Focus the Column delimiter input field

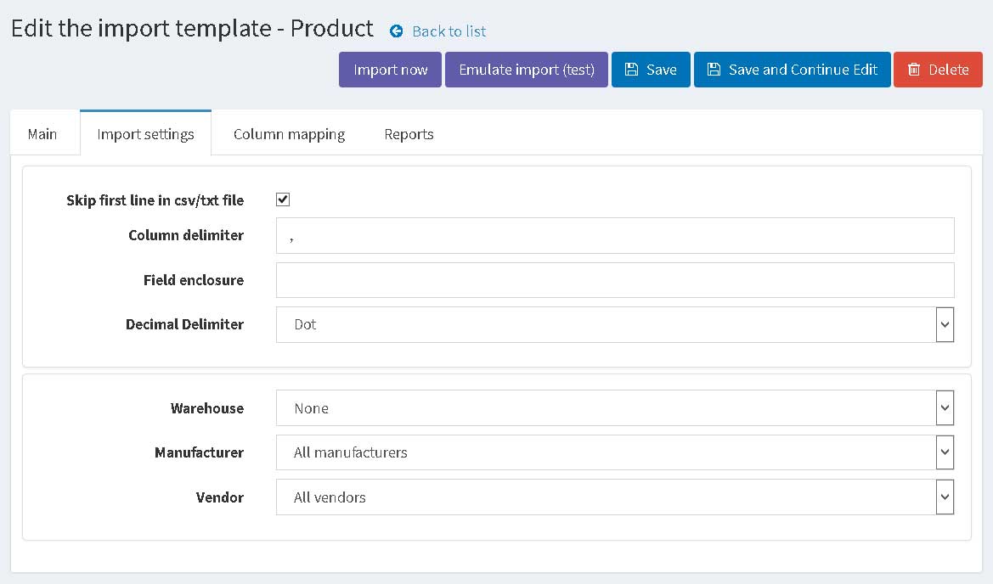tap(615, 235)
